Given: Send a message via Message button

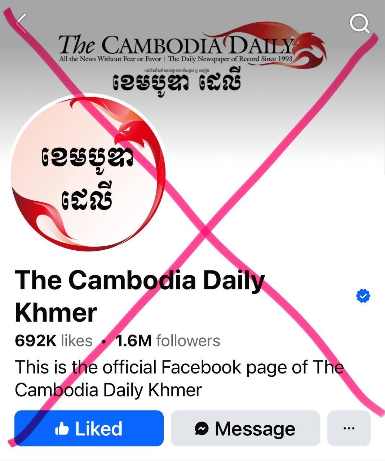Looking at the screenshot, I should [x=245, y=428].
